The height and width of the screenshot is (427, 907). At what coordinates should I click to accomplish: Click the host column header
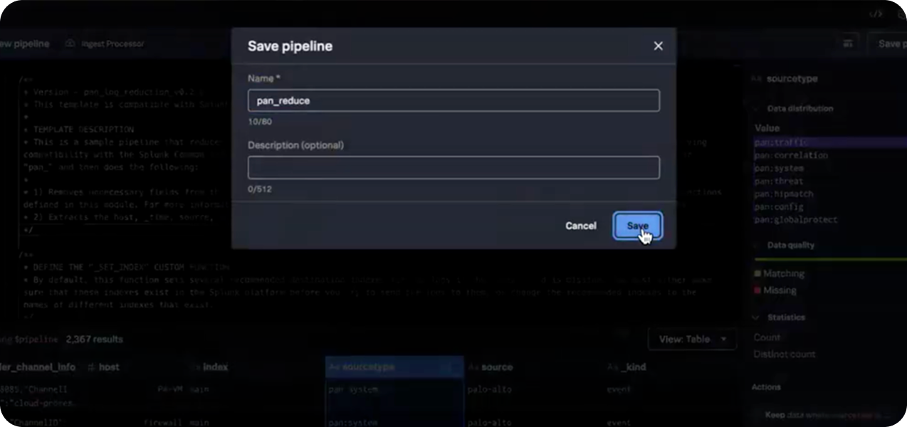(109, 367)
